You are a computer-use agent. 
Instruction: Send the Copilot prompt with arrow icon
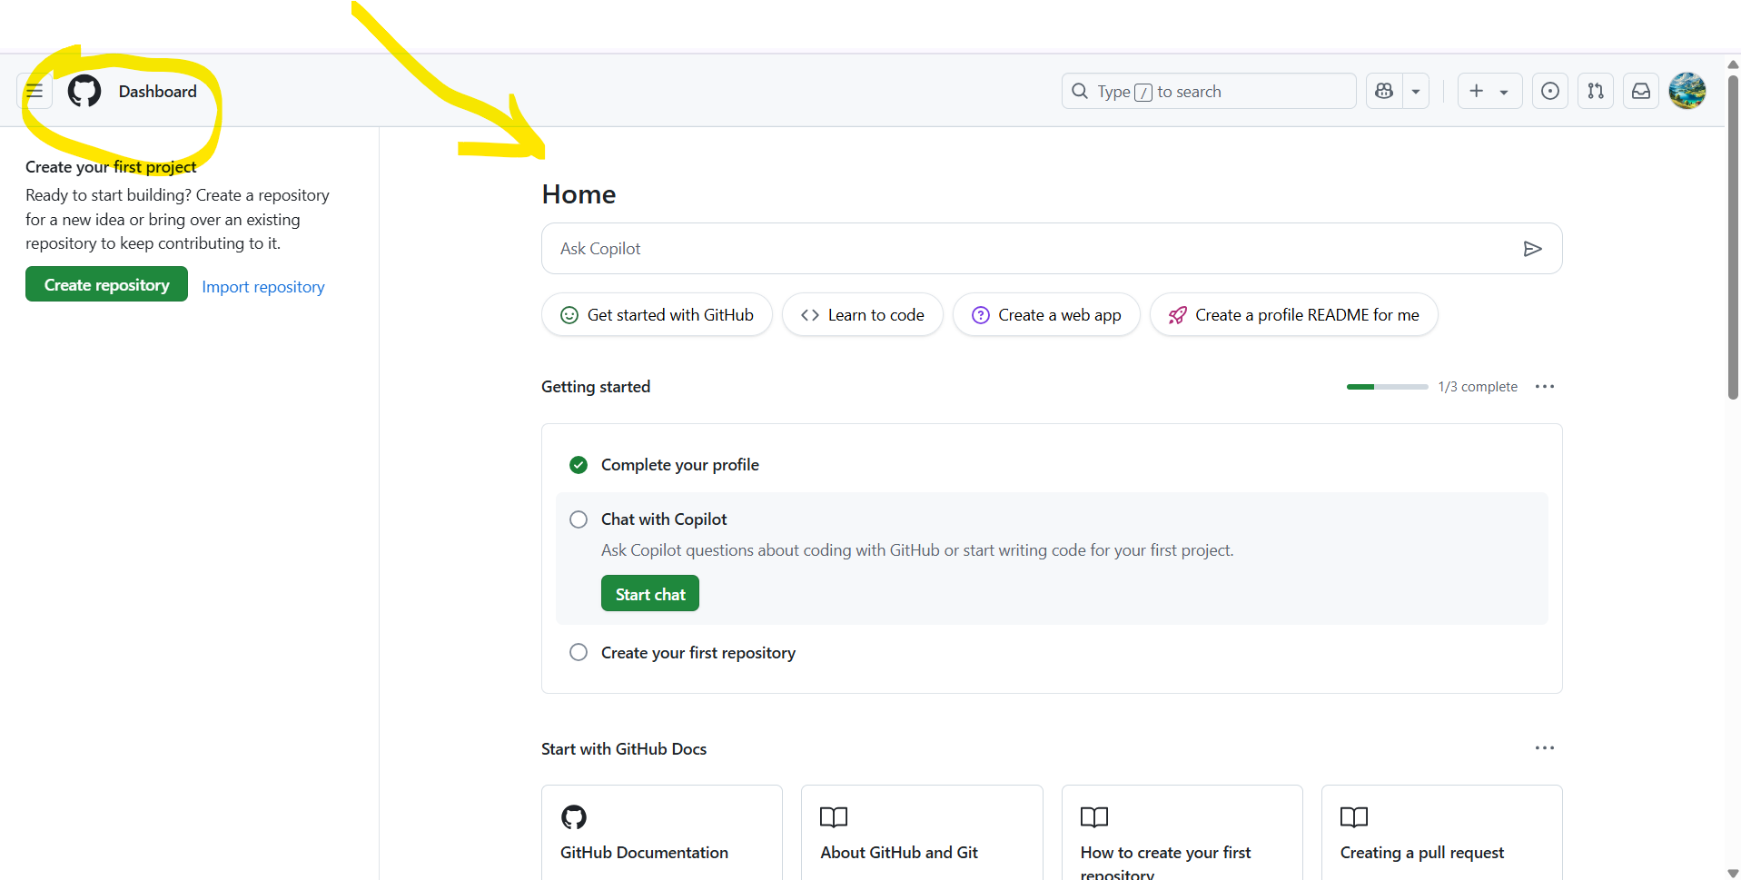[1532, 249]
